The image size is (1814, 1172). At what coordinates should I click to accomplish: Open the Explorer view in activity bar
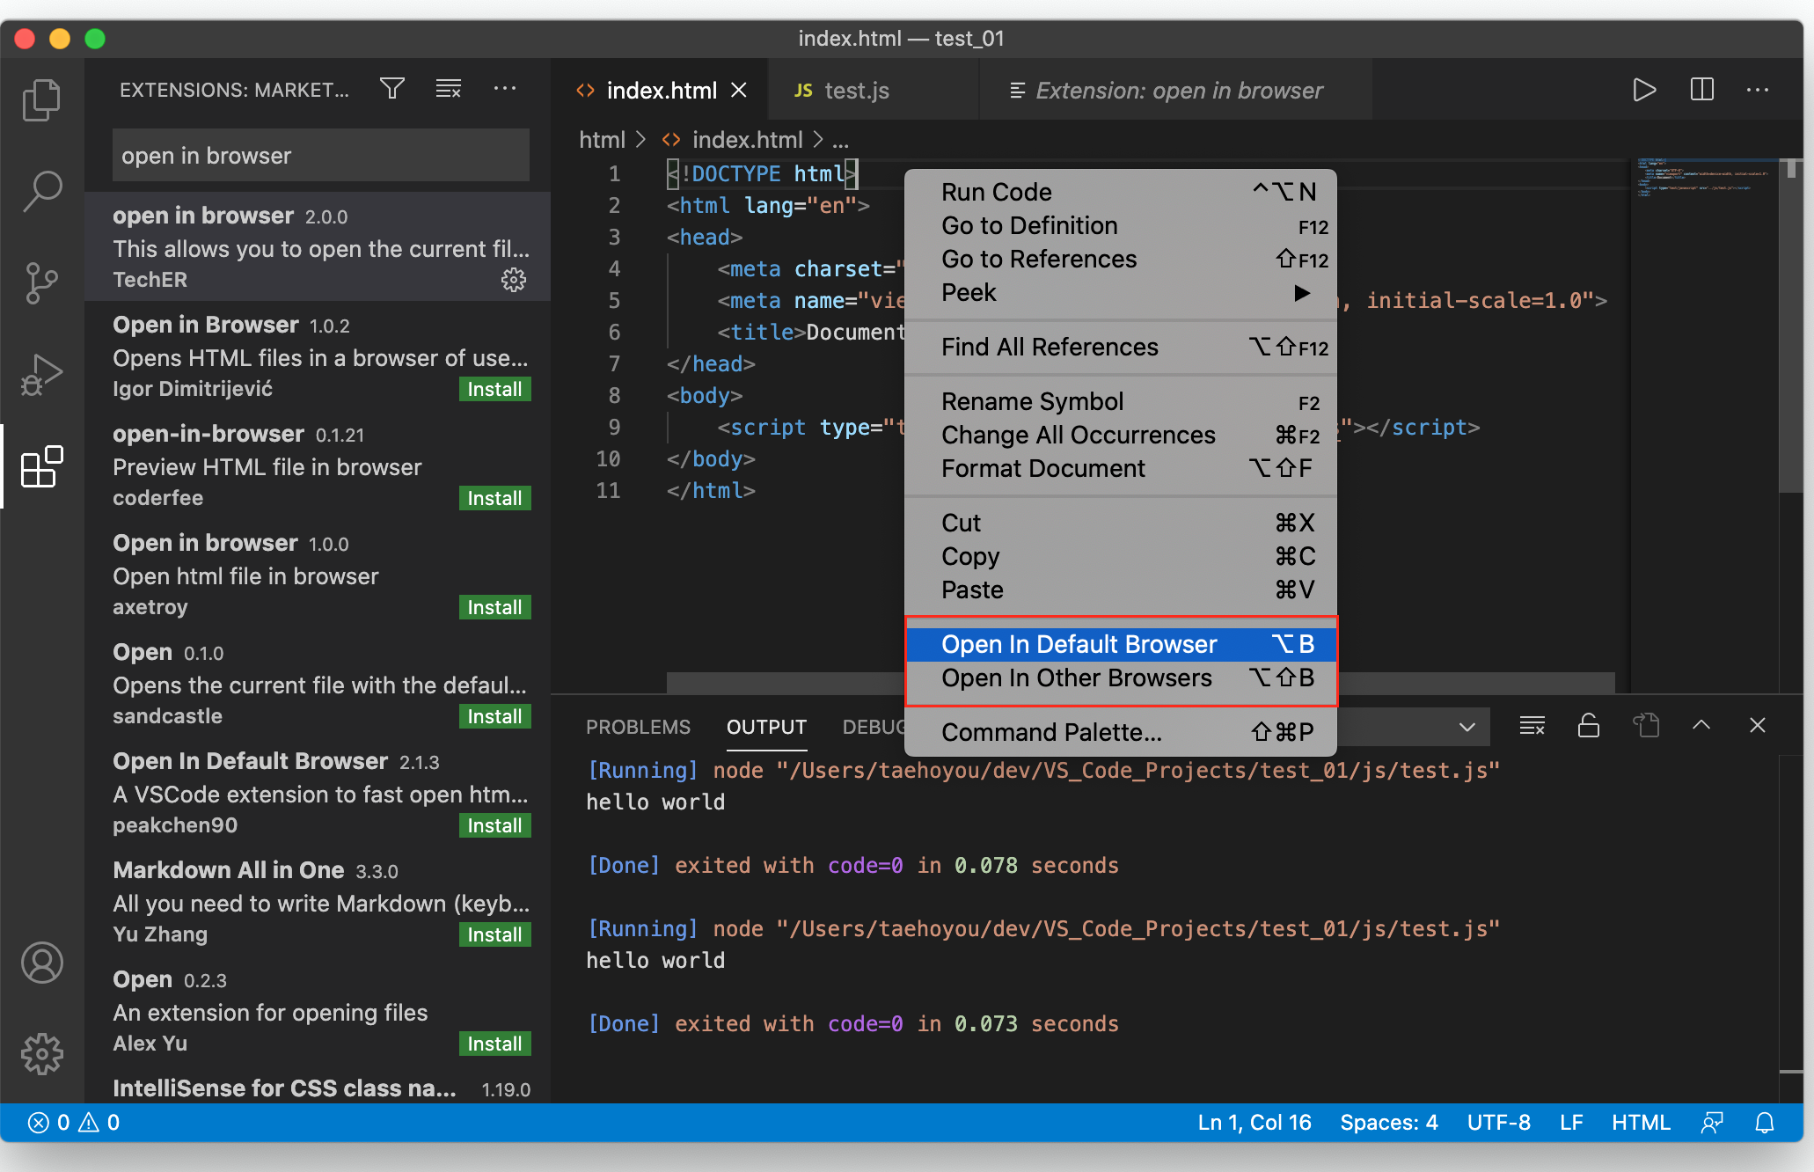point(41,100)
